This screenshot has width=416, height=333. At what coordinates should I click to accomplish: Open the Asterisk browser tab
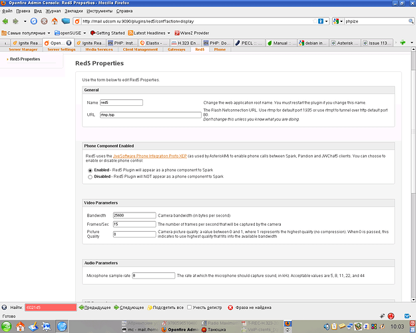click(x=345, y=43)
